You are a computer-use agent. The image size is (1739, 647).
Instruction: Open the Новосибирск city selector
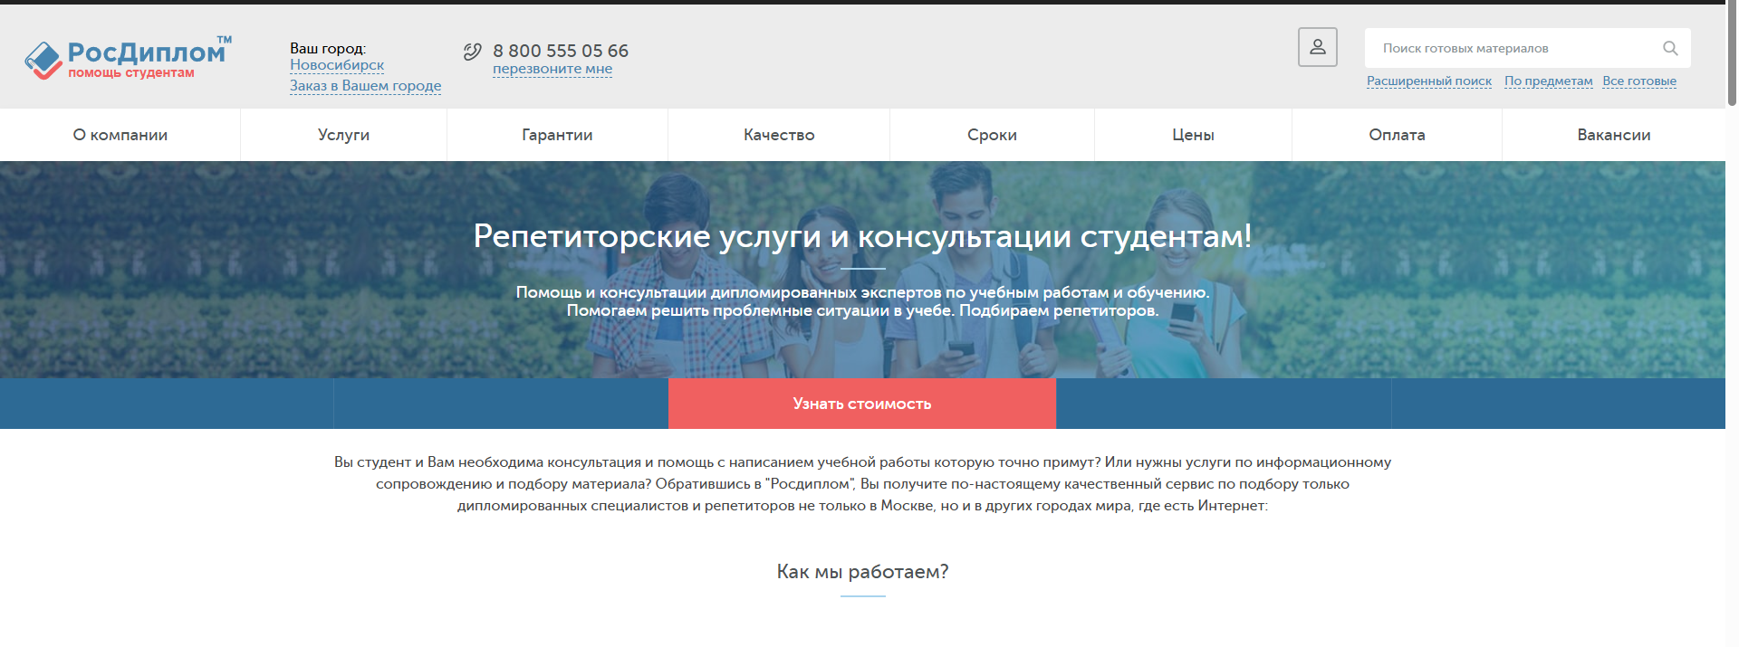(x=337, y=65)
